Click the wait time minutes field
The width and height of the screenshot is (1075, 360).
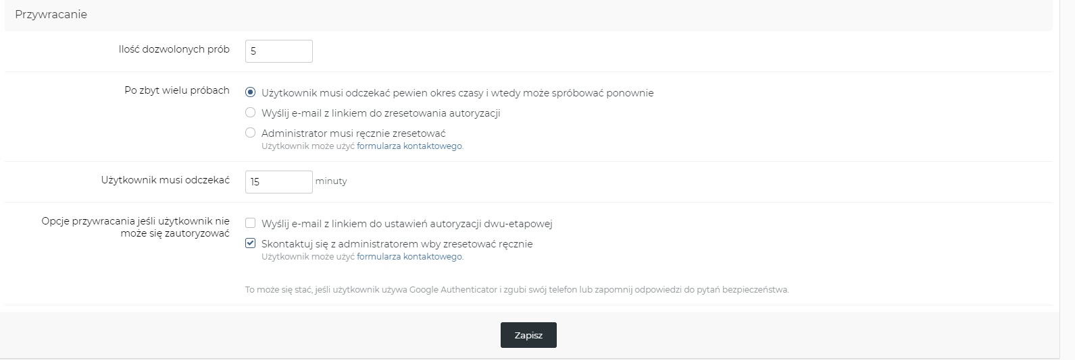[x=278, y=182]
